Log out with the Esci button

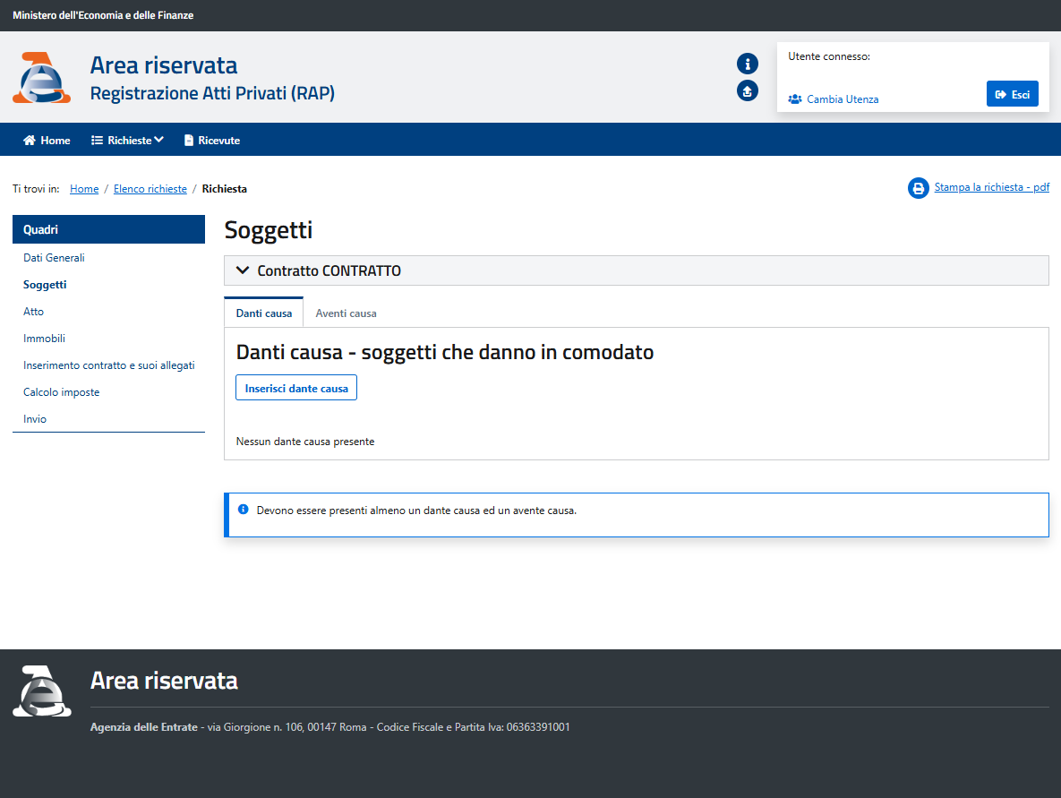coord(1013,94)
